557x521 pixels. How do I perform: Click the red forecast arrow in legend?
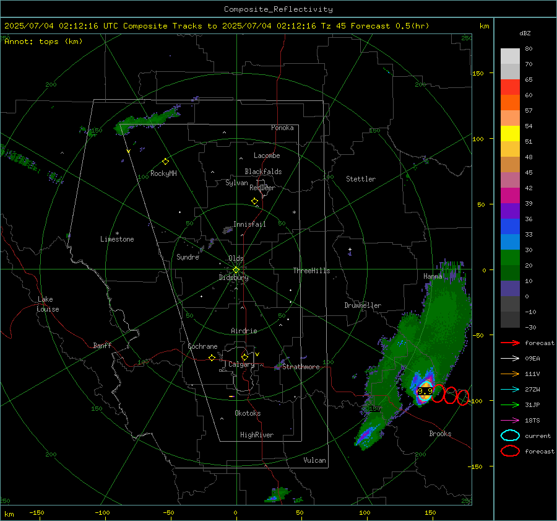[x=510, y=343]
